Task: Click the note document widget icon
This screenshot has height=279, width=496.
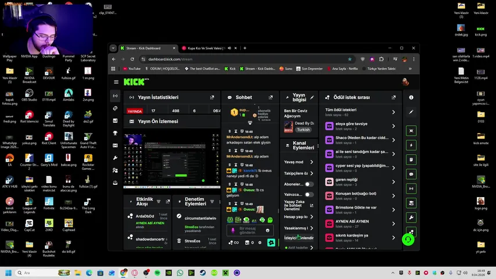Action: [411, 160]
